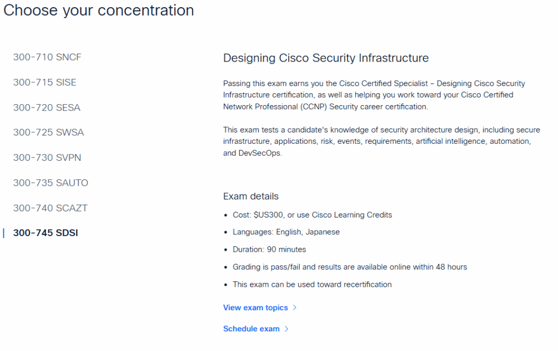
Task: Open the 300-740 SCAZT tab
Action: [x=50, y=208]
